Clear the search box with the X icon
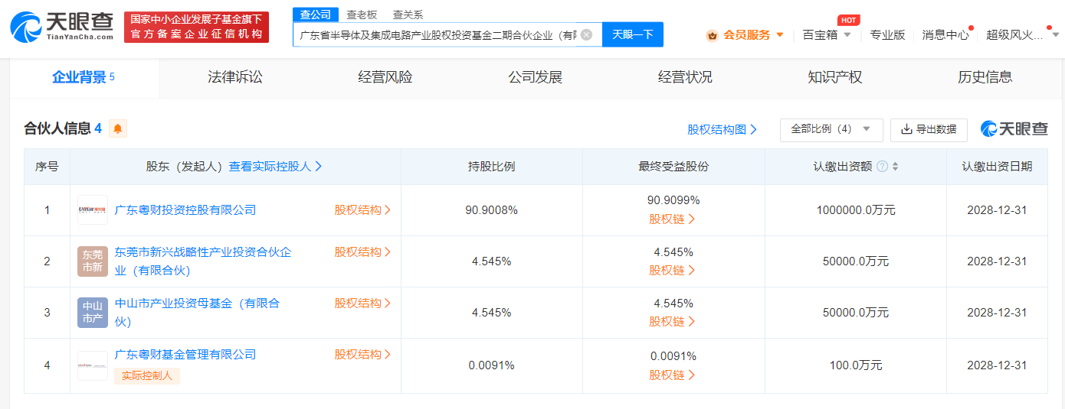Screen dimensions: 1065x409 (x=586, y=34)
